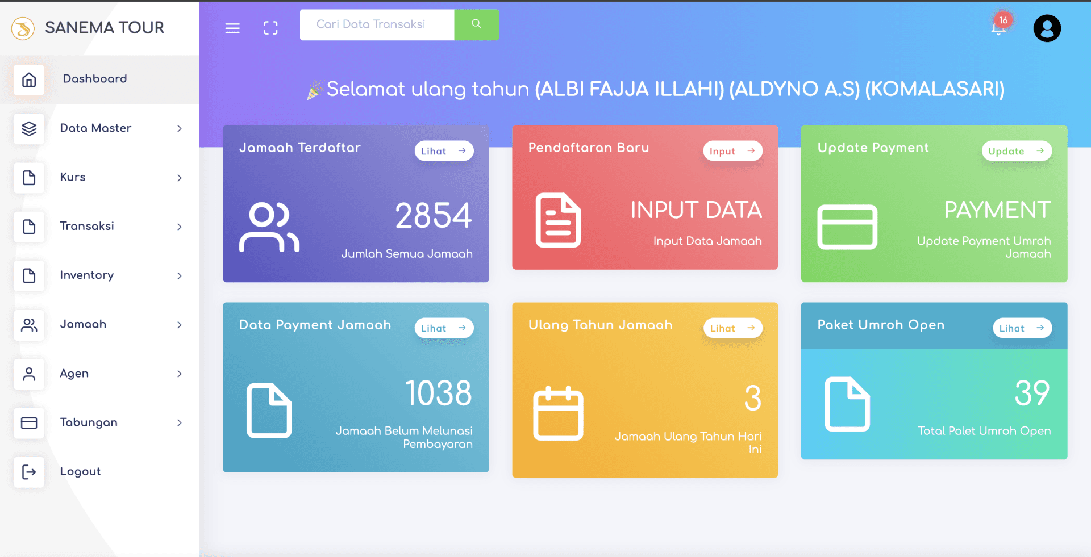Click the birthday greeting banner text
Image resolution: width=1091 pixels, height=557 pixels.
tap(656, 89)
